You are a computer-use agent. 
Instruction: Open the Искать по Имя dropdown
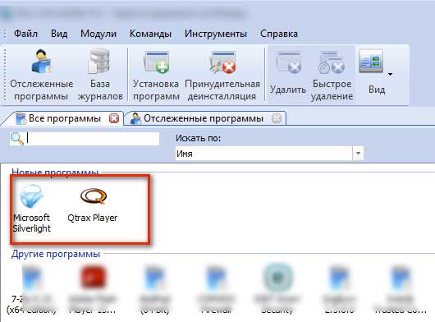tap(358, 154)
